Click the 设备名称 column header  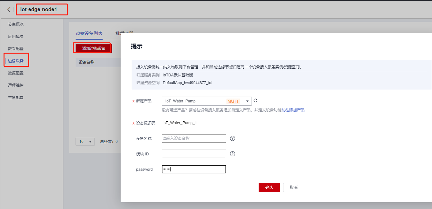point(87,62)
